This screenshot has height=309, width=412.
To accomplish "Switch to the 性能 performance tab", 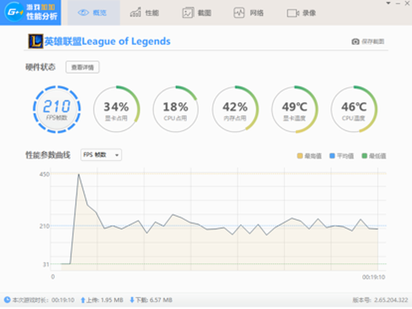I will pos(145,13).
